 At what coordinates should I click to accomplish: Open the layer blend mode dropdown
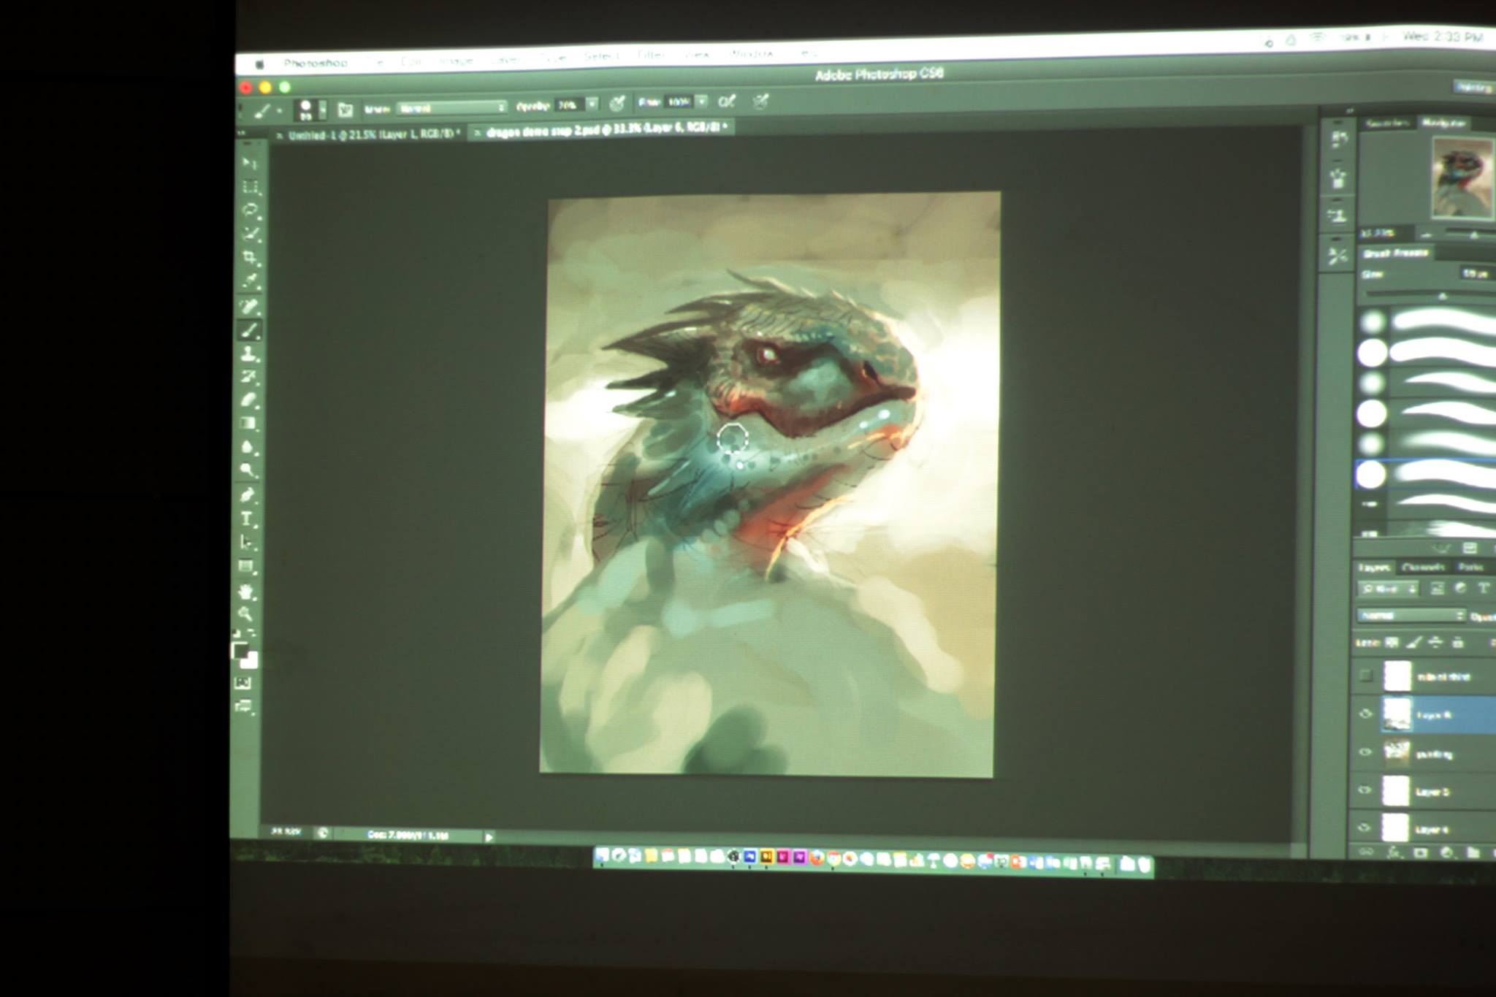[x=1411, y=616]
